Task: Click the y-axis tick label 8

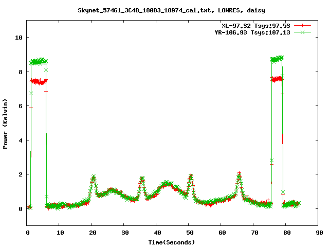Action: [21, 72]
